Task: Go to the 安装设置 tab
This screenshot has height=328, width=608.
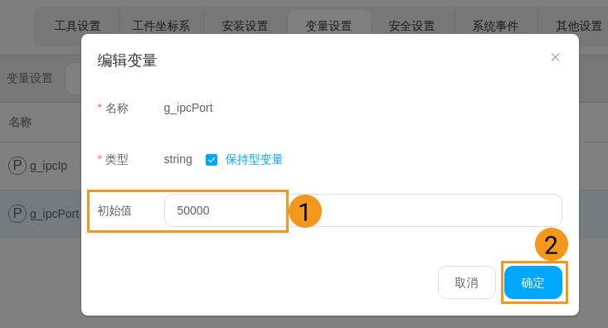Action: pos(245,26)
